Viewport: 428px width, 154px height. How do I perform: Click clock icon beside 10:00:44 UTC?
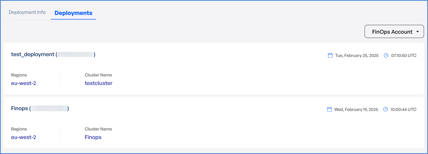pos(385,109)
